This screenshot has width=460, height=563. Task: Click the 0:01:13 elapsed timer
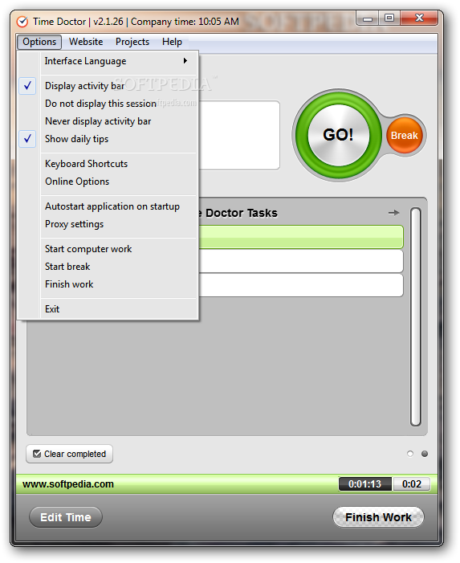click(x=365, y=484)
